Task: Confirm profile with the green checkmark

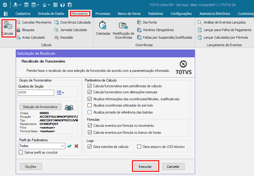Action: click(x=69, y=146)
